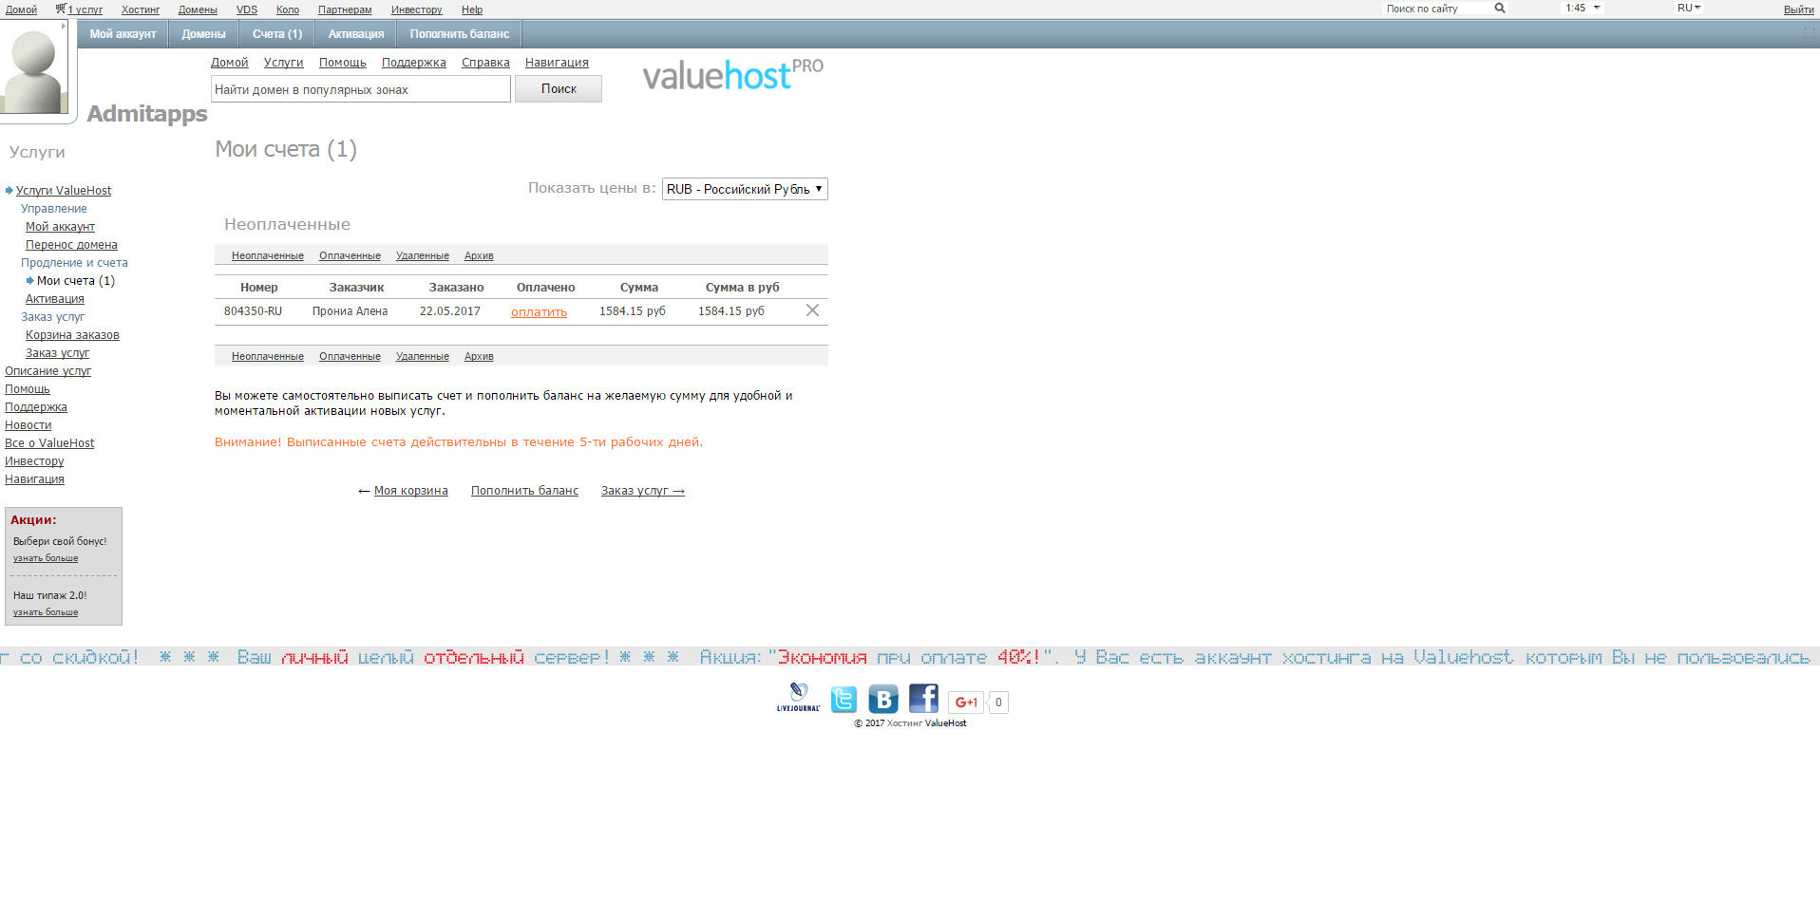Click the LiveJournal icon in the footer

pyautogui.click(x=798, y=699)
